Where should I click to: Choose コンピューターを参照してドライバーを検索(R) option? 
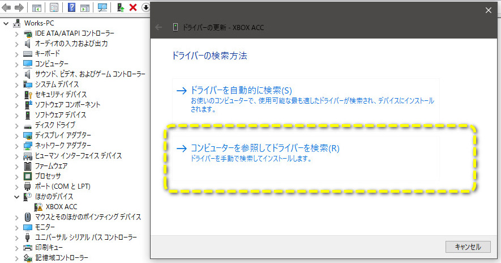click(306, 158)
